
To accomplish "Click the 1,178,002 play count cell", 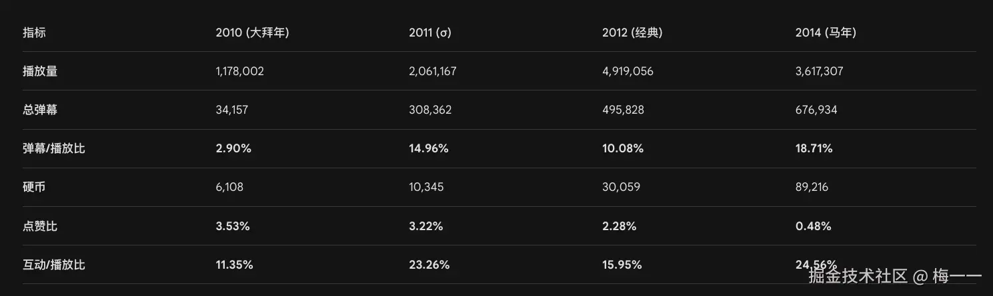I will click(x=240, y=71).
